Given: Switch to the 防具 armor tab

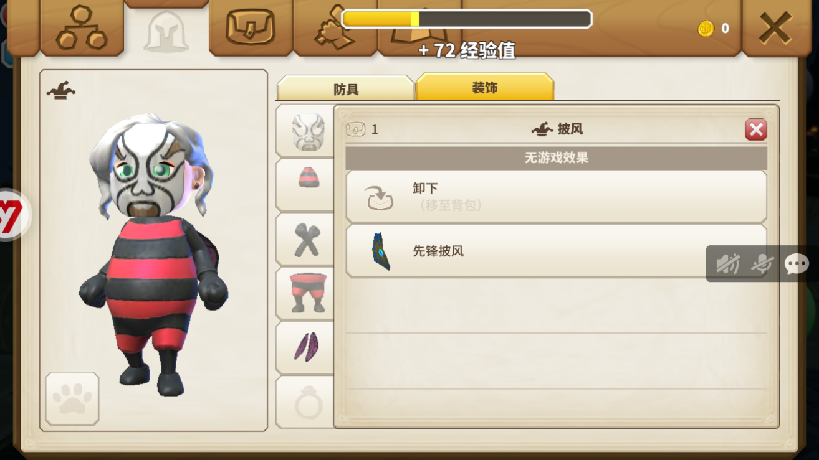Looking at the screenshot, I should pos(346,88).
